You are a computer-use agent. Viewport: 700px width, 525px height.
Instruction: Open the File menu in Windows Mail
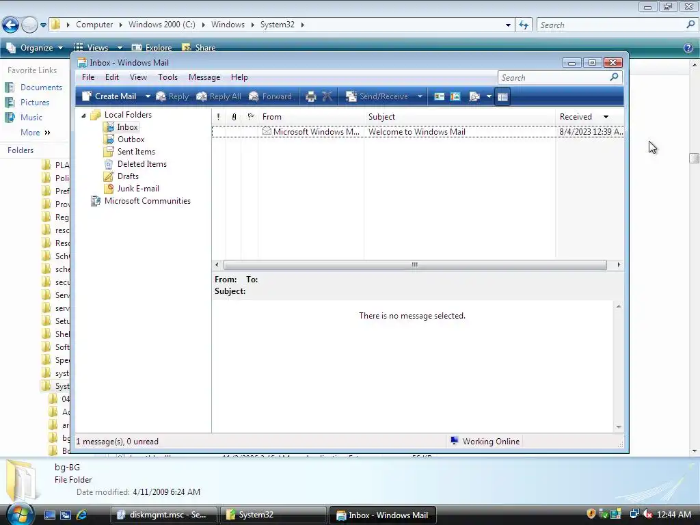[88, 77]
